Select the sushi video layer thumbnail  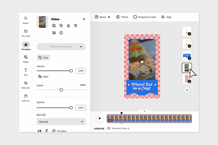point(187,68)
